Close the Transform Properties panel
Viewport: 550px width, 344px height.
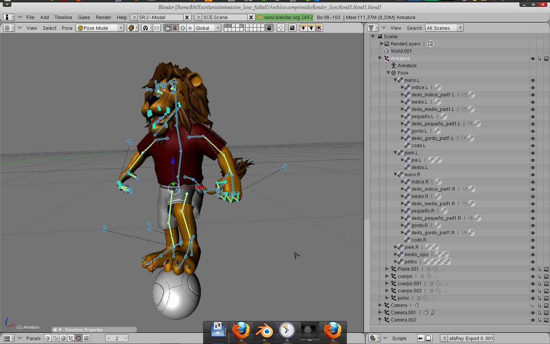[55, 330]
